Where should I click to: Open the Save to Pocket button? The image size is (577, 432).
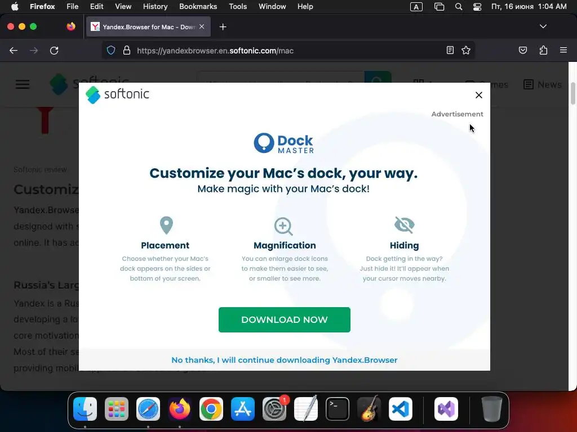(x=522, y=50)
